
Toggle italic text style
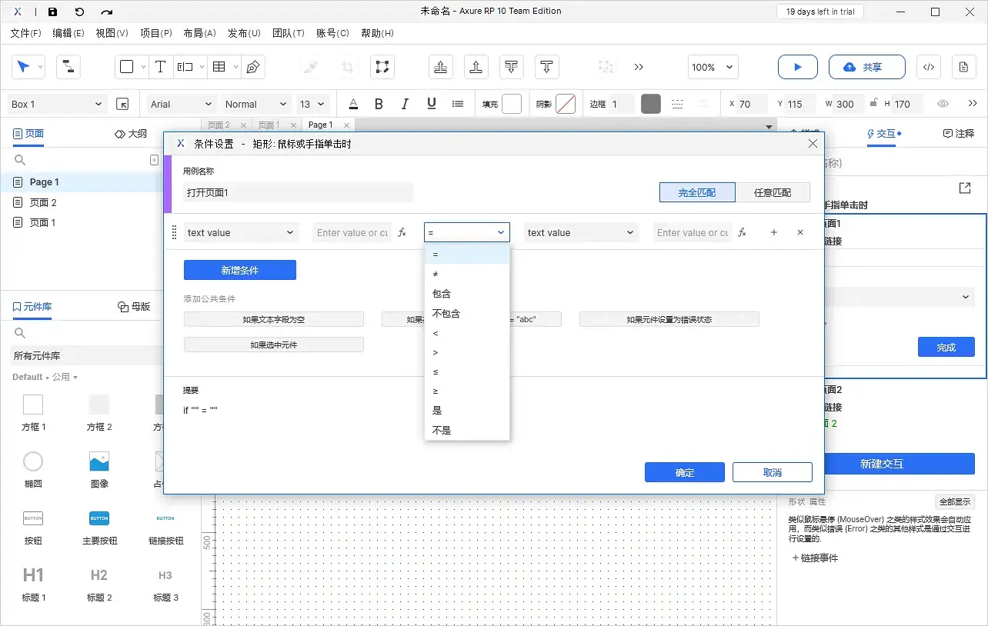click(405, 103)
